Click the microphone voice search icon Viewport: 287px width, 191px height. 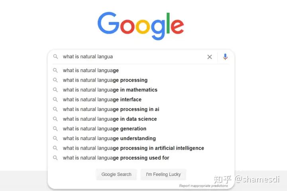click(225, 57)
